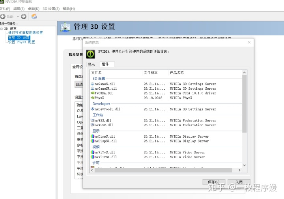Click the 工作站 group header
This screenshot has width=284, height=199.
(x=98, y=115)
